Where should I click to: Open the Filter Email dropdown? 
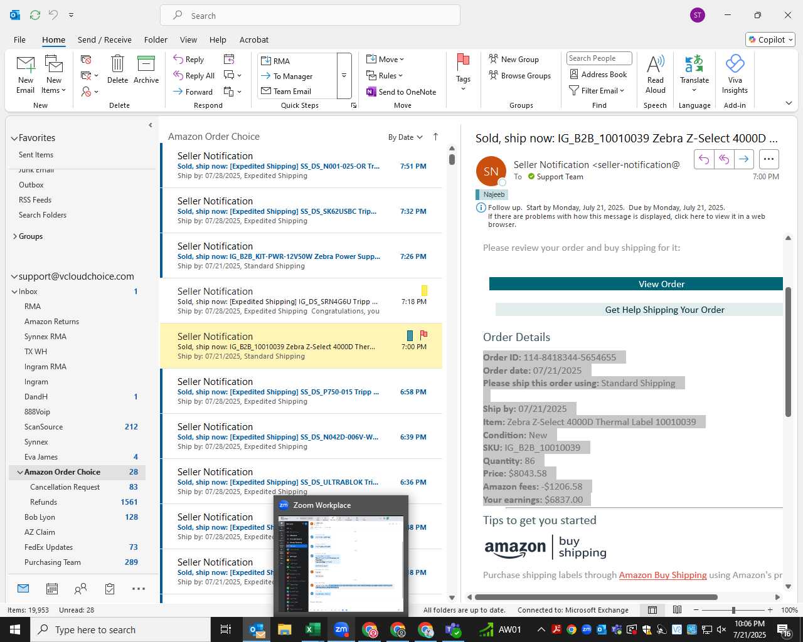(597, 90)
